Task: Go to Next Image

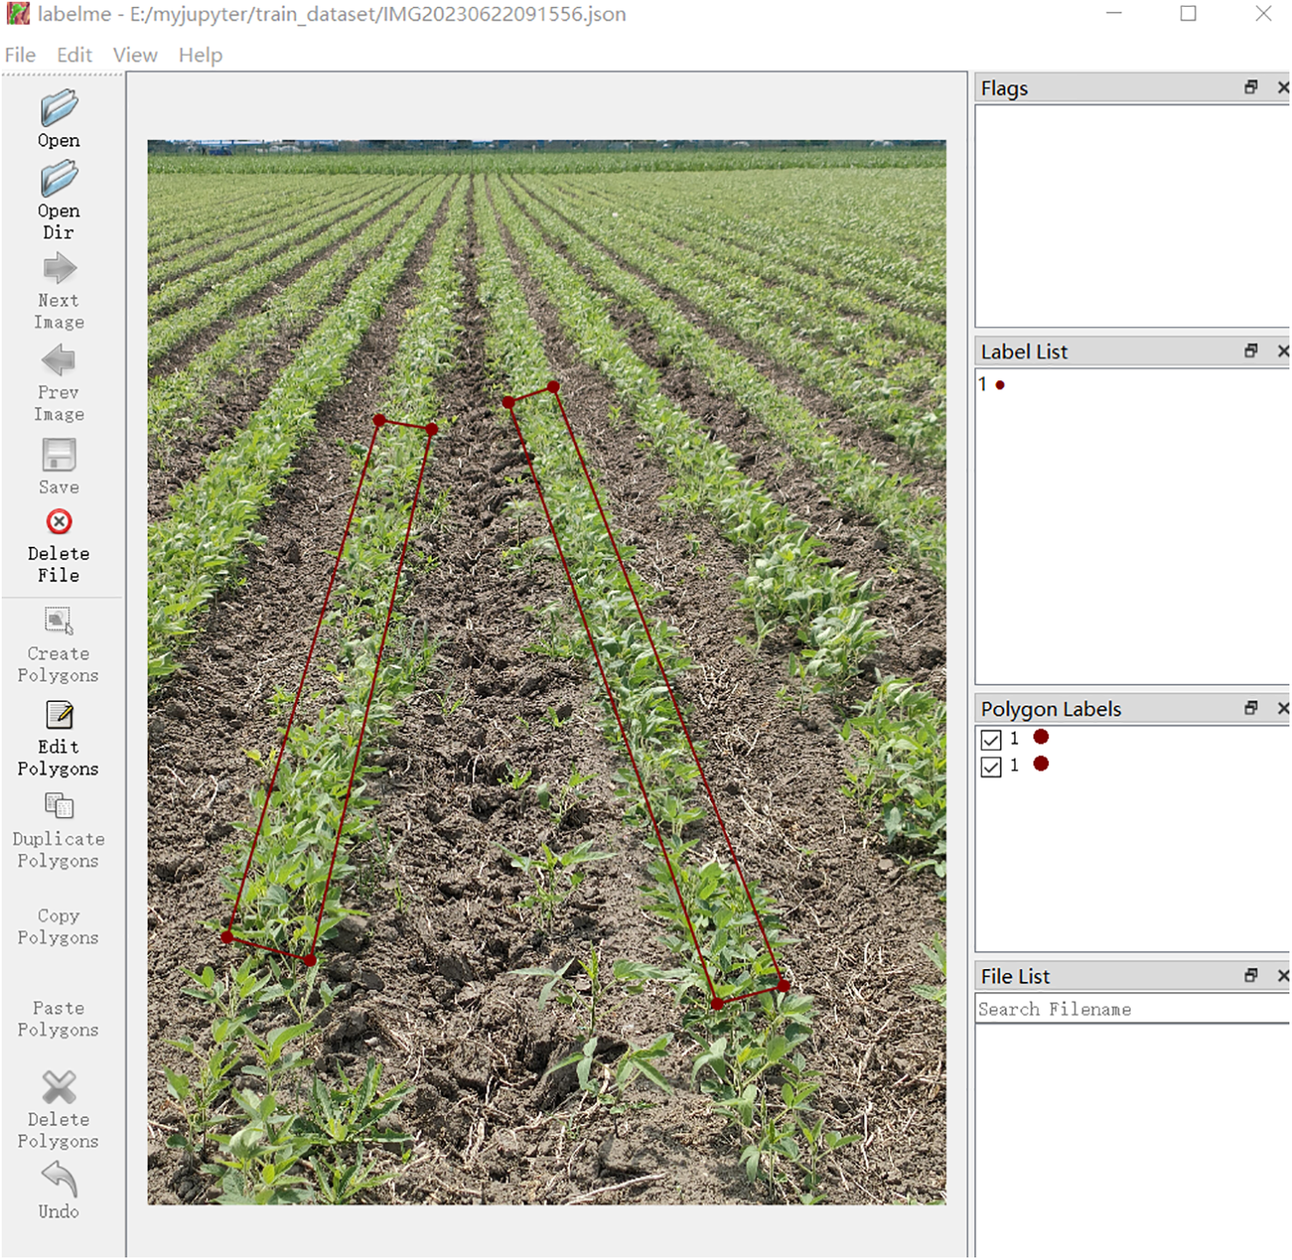Action: (x=58, y=270)
